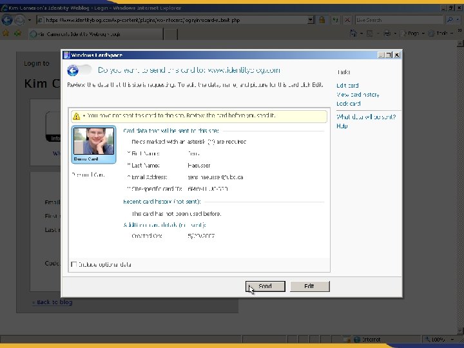Select the Kim Cameron's Identity Weblog tab
The image size is (464, 348).
(x=96, y=34)
